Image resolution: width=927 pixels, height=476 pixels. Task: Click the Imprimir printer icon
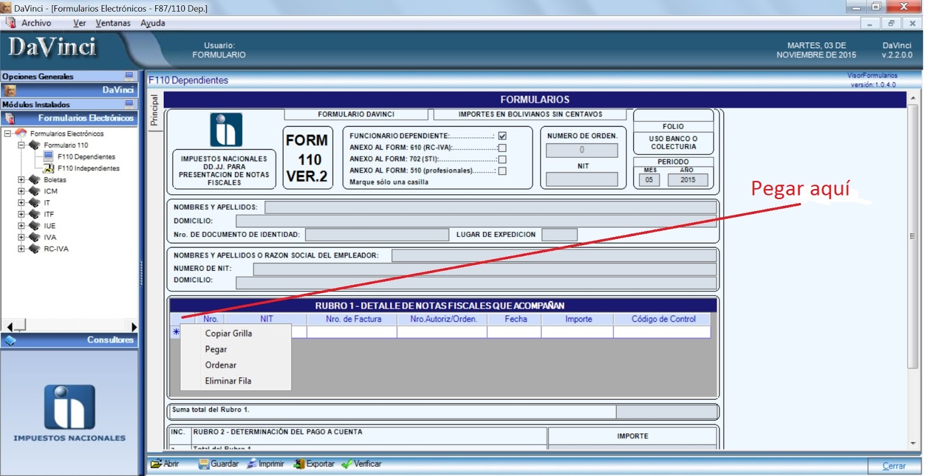251,464
